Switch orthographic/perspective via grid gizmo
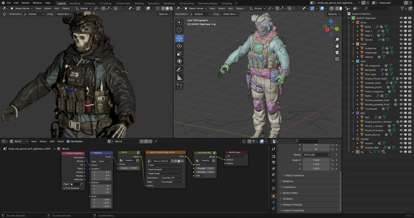The height and width of the screenshot is (218, 414). coord(337,59)
